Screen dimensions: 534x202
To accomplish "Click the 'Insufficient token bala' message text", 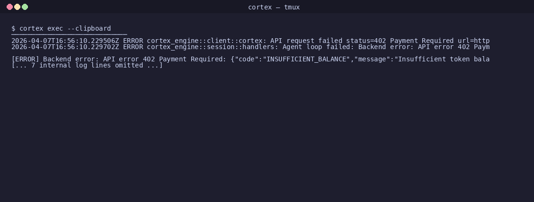I will coord(444,59).
